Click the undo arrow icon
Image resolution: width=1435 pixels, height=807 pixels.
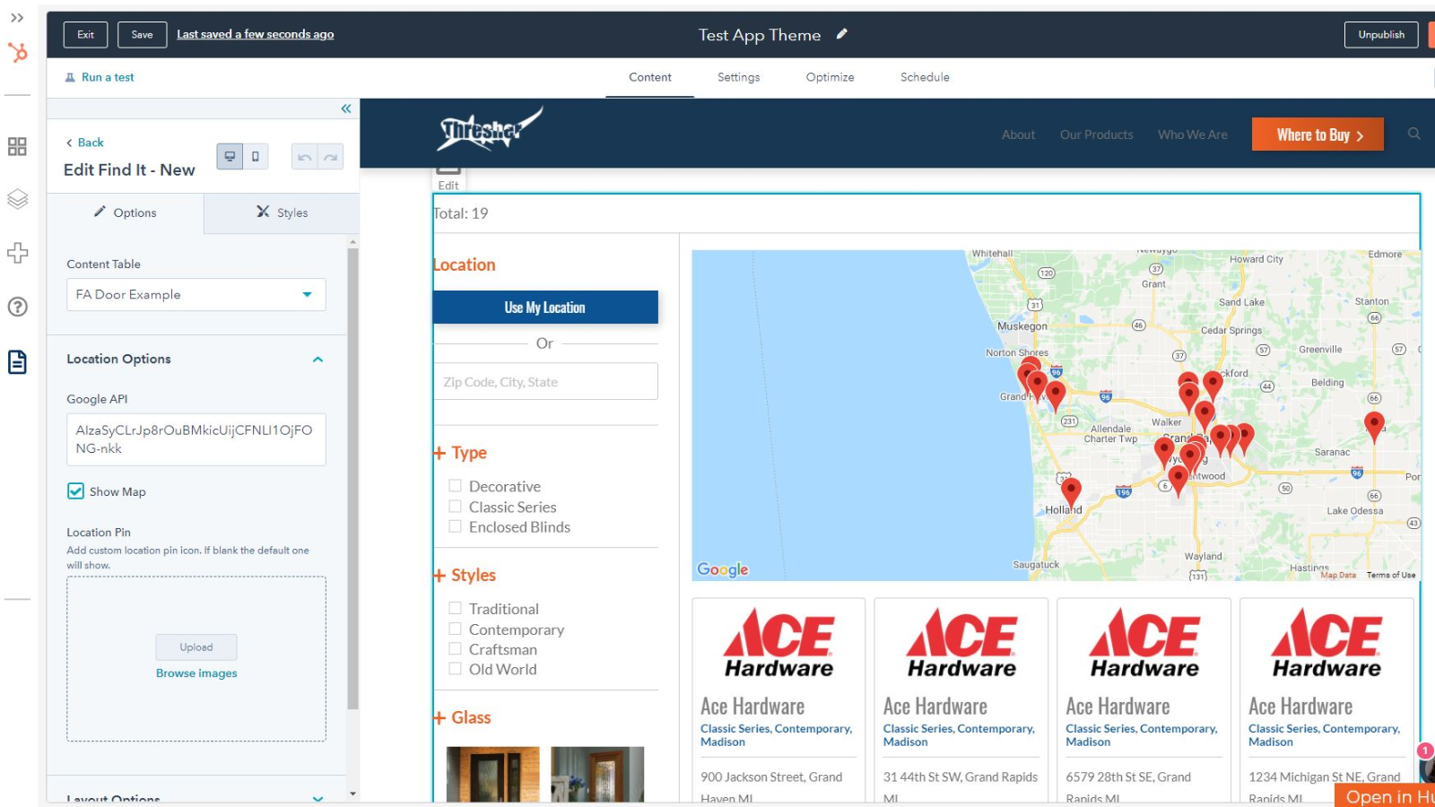click(304, 156)
